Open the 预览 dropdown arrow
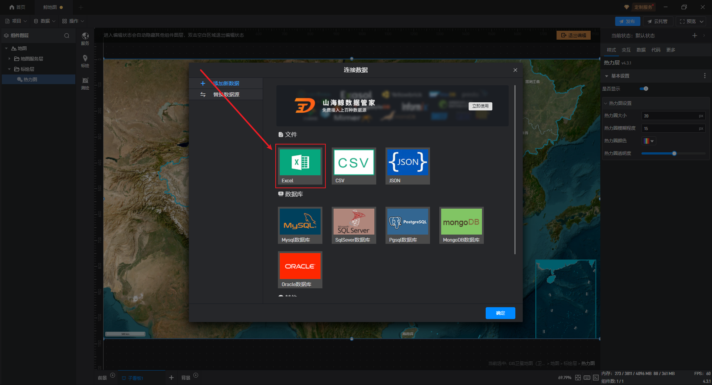Screen dimensions: 712x385 702,21
